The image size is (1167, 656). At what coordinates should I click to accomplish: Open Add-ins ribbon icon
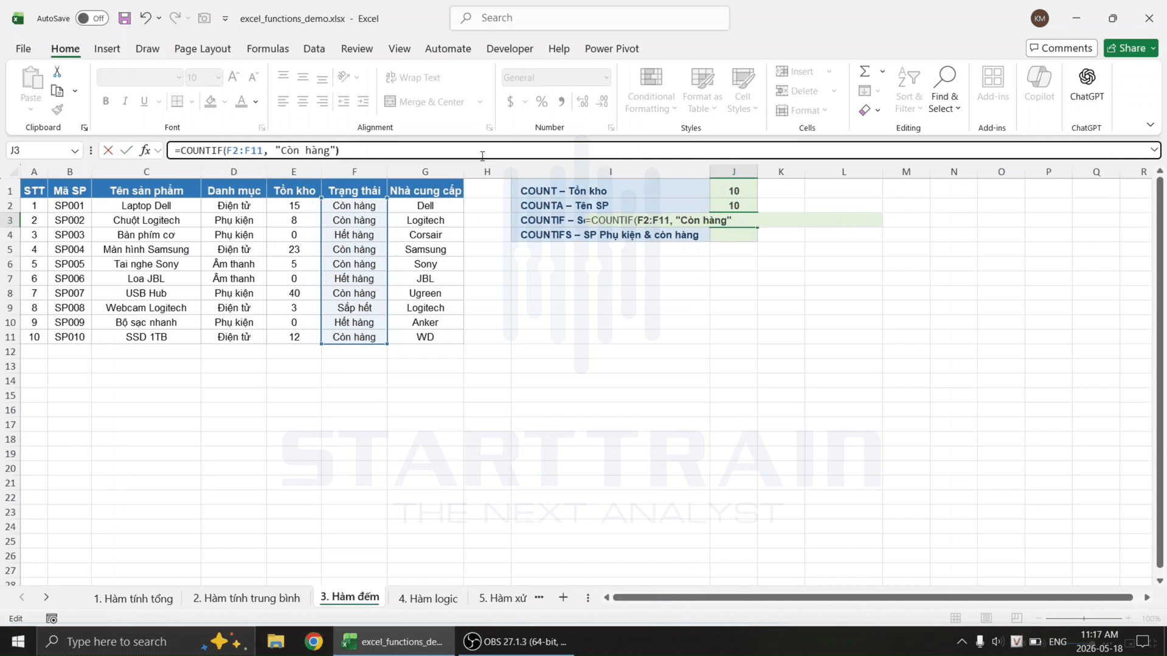point(992,84)
